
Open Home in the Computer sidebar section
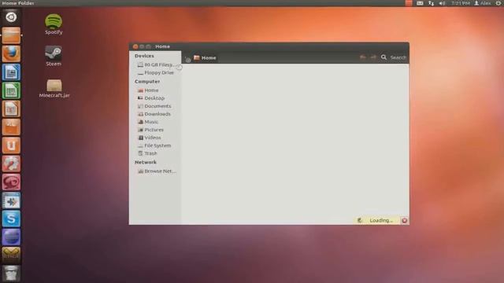tap(148, 90)
